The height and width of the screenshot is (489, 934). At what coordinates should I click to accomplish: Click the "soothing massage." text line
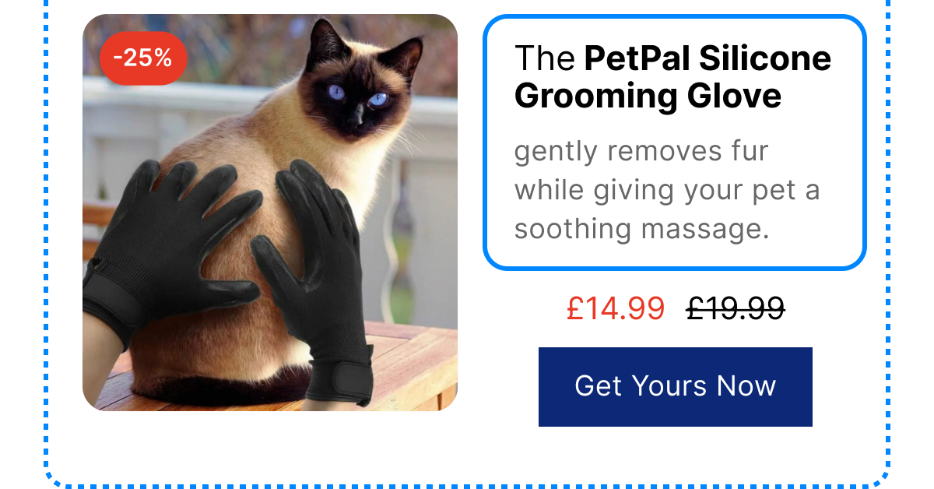(641, 229)
